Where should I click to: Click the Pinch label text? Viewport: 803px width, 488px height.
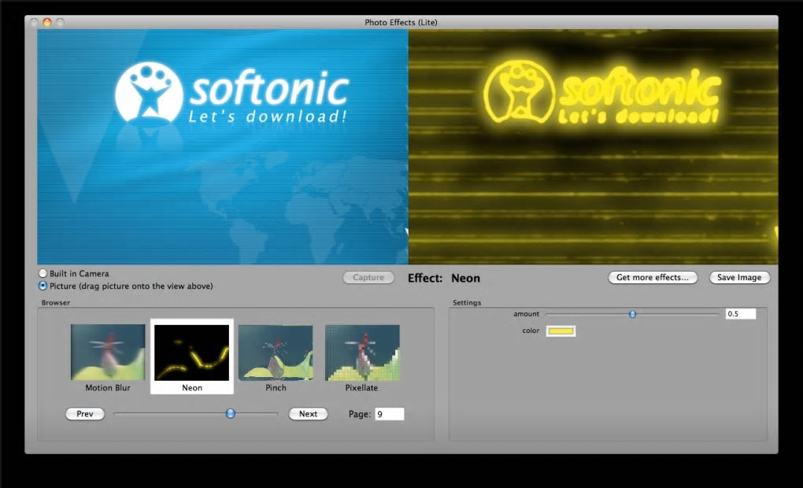coord(276,387)
